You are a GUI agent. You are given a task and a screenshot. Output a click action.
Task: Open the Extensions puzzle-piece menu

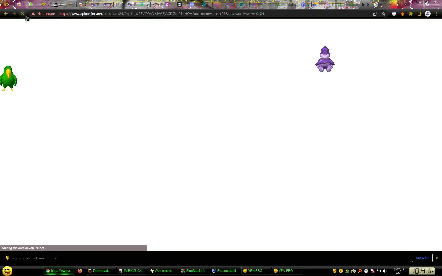pyautogui.click(x=411, y=14)
